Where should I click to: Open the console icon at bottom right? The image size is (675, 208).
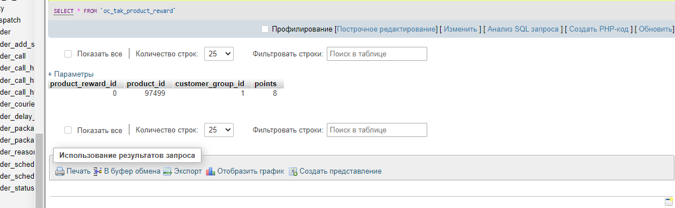tap(669, 202)
